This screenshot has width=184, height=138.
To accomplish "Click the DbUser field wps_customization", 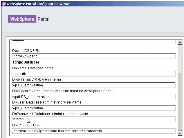I will tap(94, 108).
